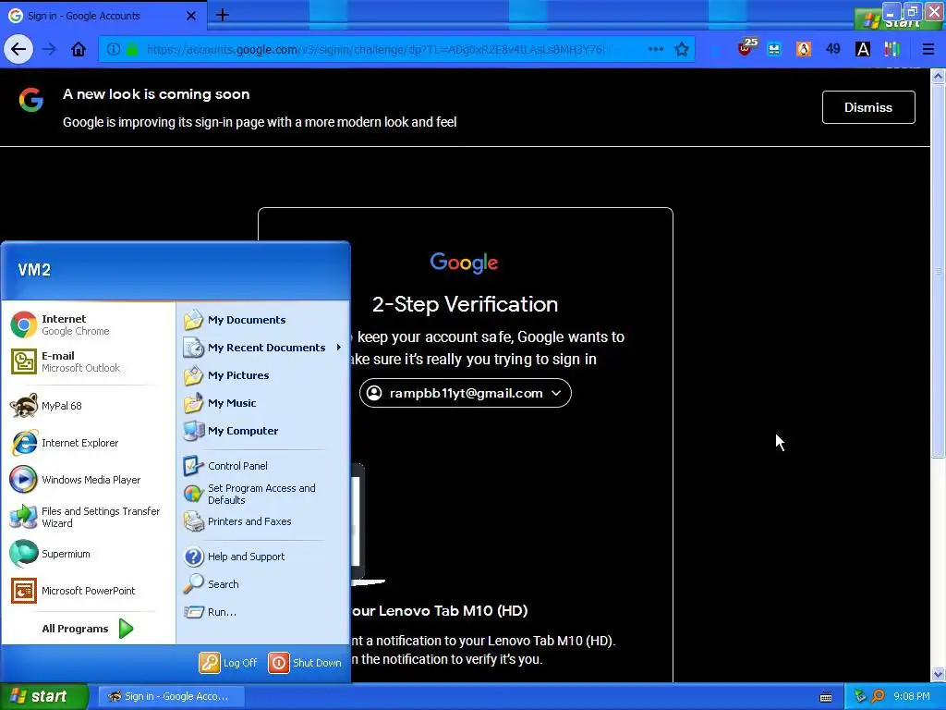Dismiss the new look banner
This screenshot has width=946, height=710.
pos(868,107)
